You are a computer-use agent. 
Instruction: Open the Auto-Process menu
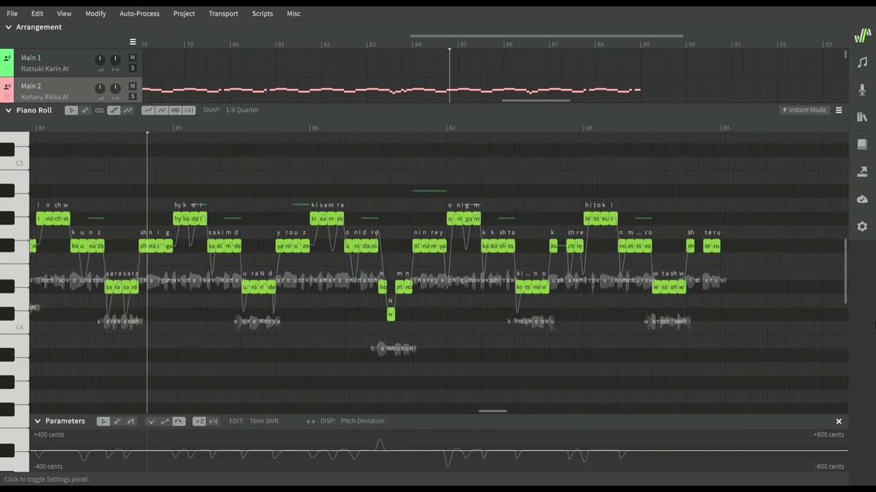(x=140, y=14)
